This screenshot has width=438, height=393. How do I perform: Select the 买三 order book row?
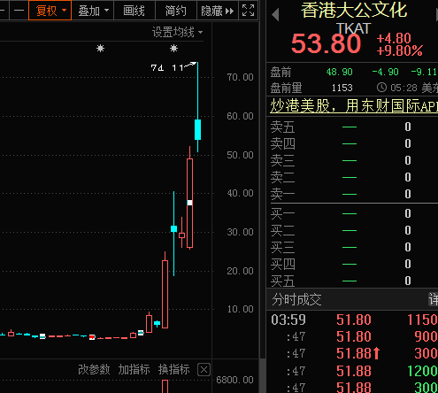point(352,247)
